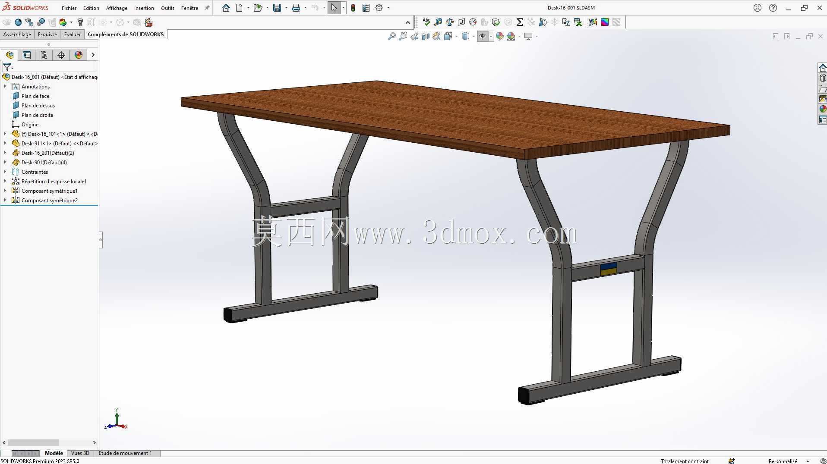Switch to the DimXpertManager crosshair tab

61,55
